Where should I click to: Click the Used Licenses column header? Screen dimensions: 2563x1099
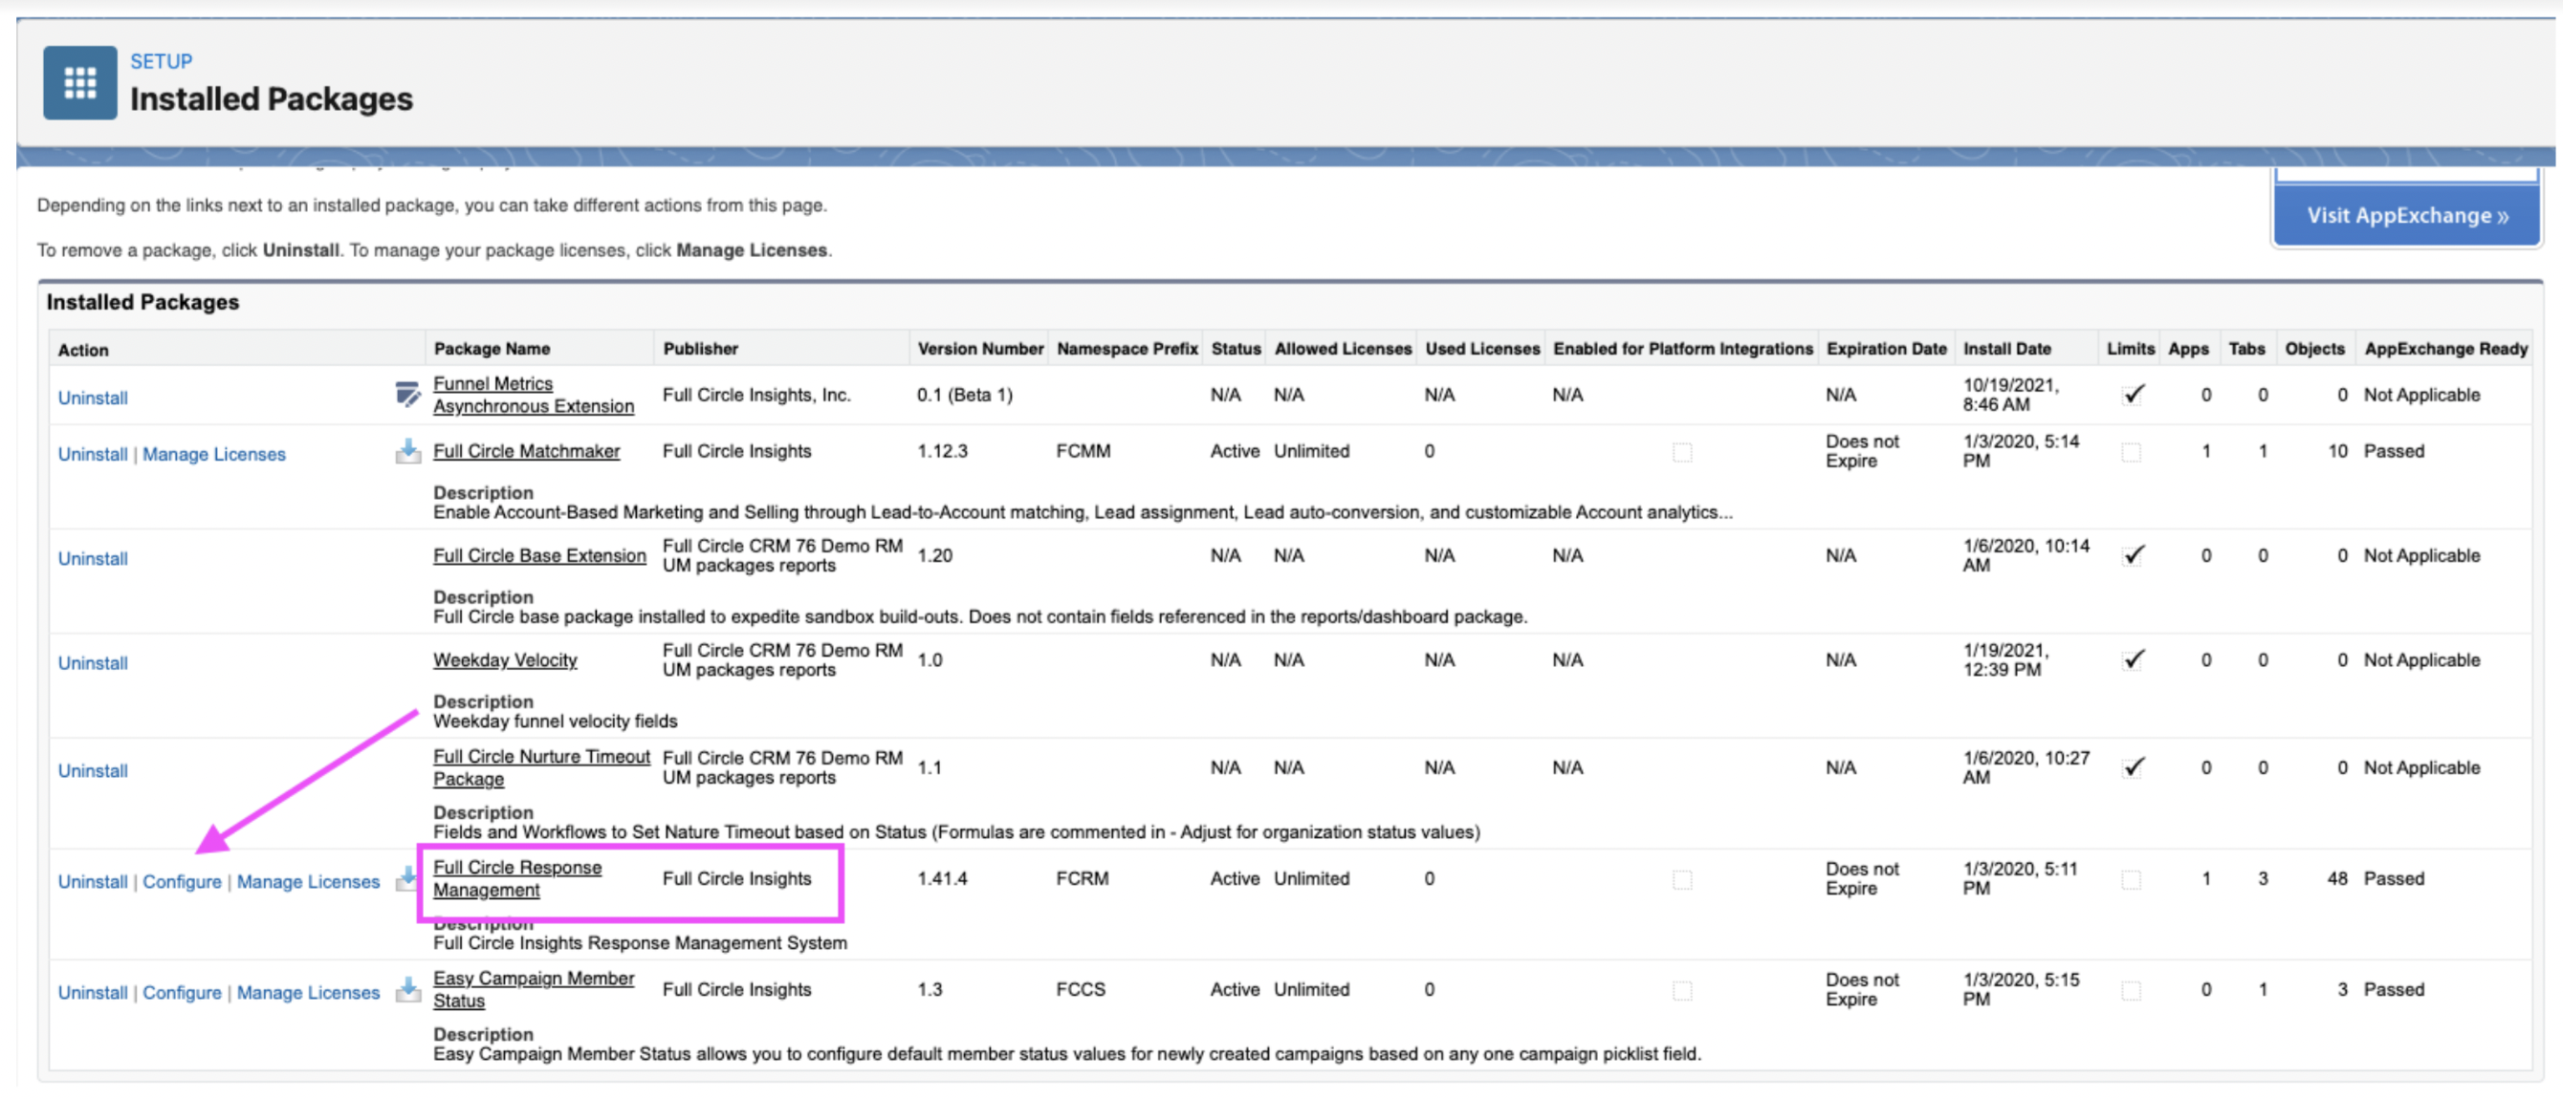1482,349
